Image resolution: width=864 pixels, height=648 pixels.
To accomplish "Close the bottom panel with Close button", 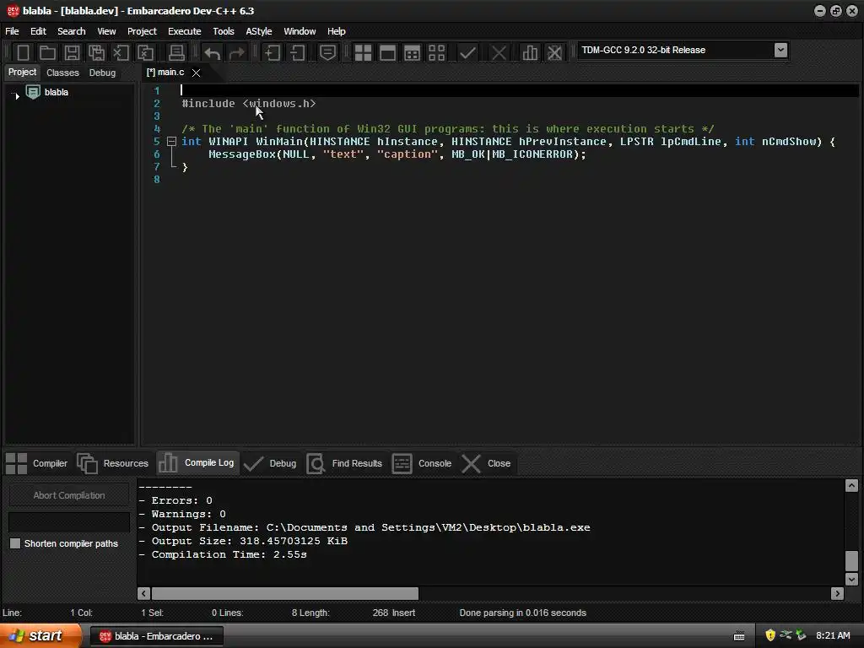I will 486,463.
